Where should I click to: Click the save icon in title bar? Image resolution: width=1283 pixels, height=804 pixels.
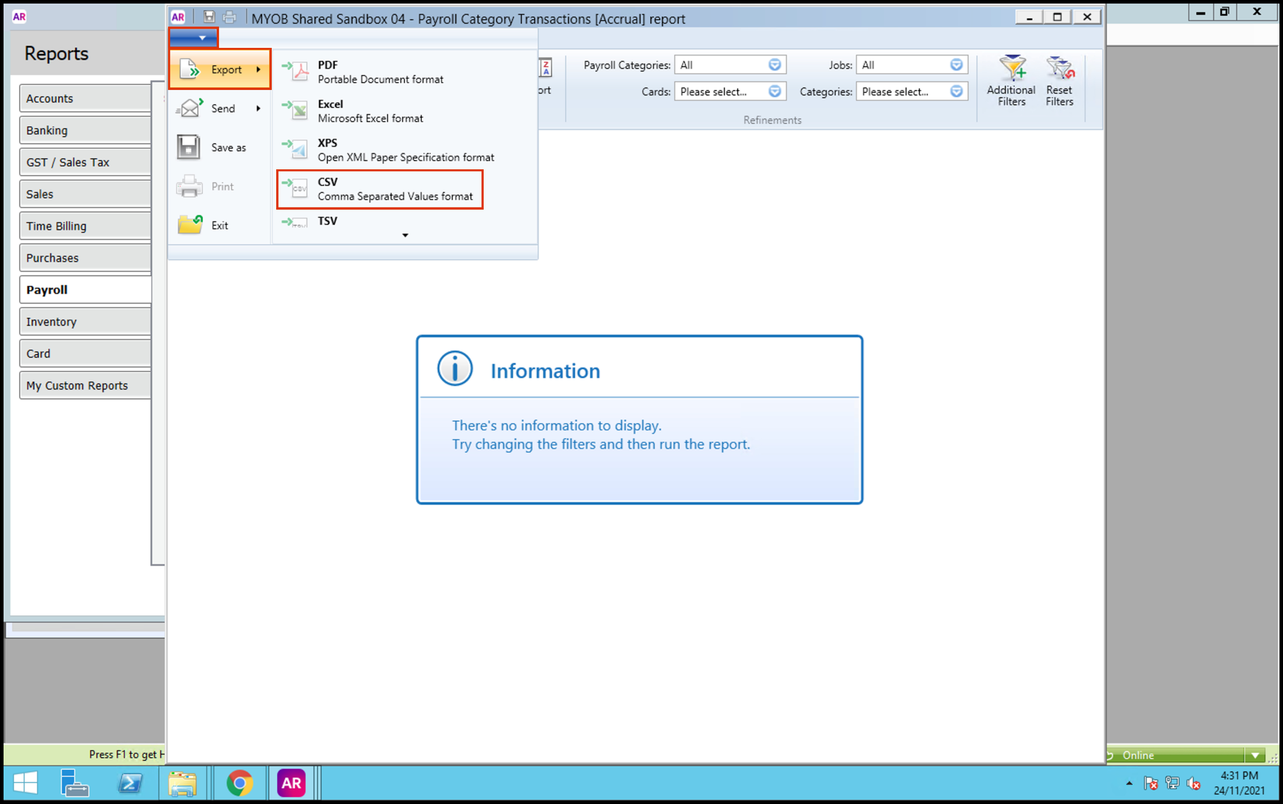pos(209,17)
